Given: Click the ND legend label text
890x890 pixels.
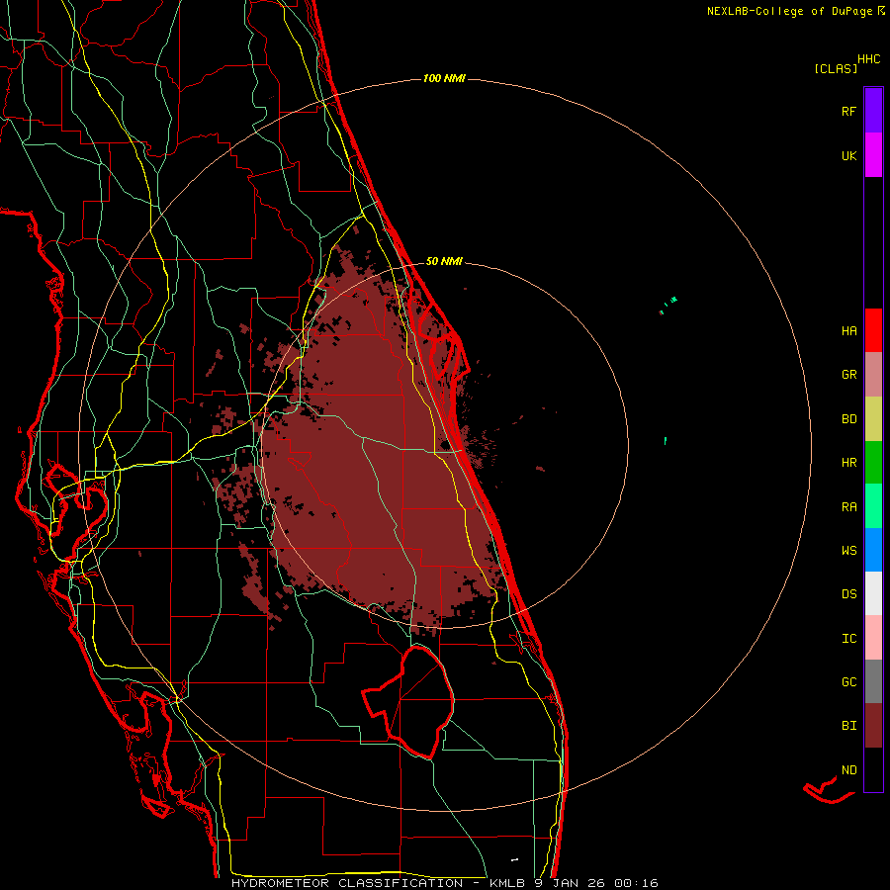Looking at the screenshot, I should (x=849, y=769).
